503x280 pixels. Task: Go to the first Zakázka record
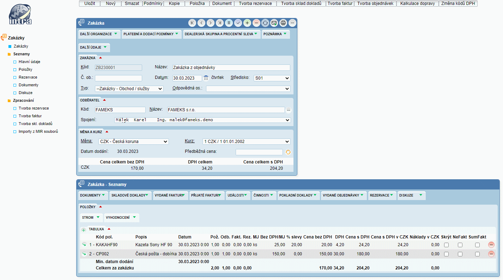(192, 23)
